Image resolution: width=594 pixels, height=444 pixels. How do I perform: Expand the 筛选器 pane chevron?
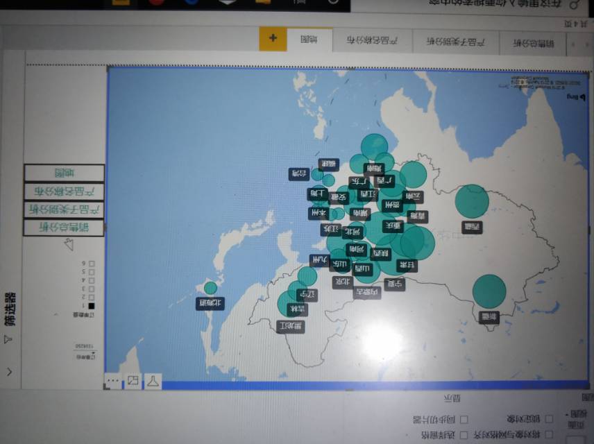click(x=9, y=372)
